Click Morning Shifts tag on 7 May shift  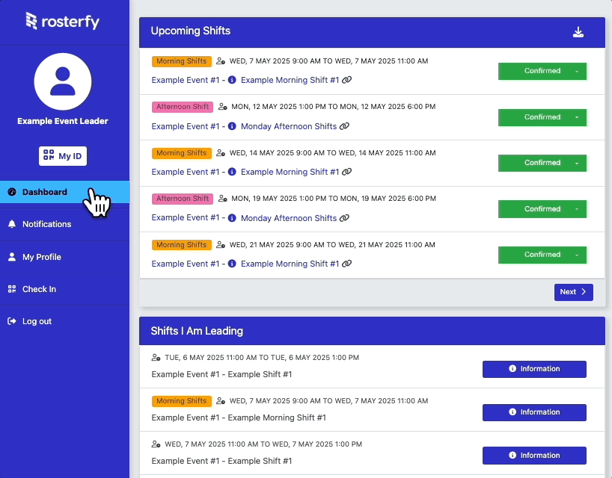(x=182, y=61)
